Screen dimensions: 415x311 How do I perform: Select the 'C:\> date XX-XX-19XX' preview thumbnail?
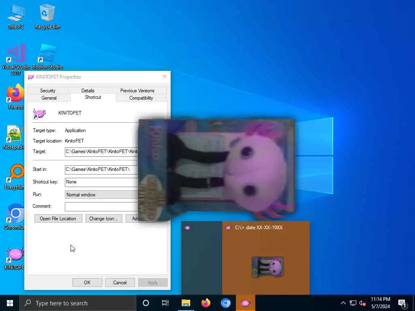click(x=266, y=258)
